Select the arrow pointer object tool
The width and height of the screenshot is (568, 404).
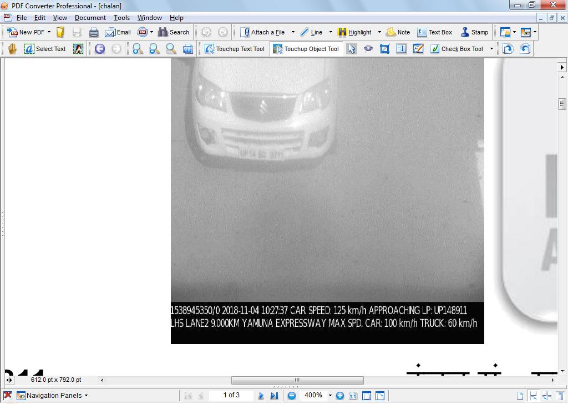(x=351, y=49)
